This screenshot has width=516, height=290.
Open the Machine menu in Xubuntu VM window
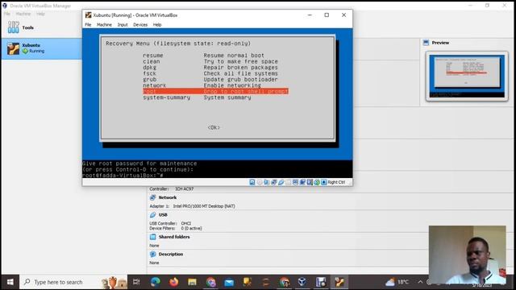pos(104,25)
